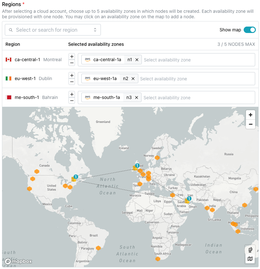Open the map style picker icon
The image size is (260, 269).
pos(250,259)
